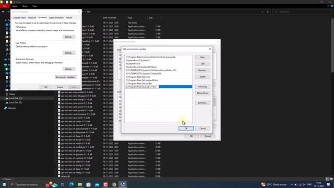The image size is (334, 188).
Task: Click OK in System Properties window
Action: [x=46, y=87]
